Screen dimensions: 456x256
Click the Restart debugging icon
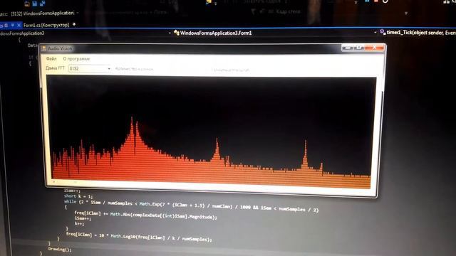point(385,1)
